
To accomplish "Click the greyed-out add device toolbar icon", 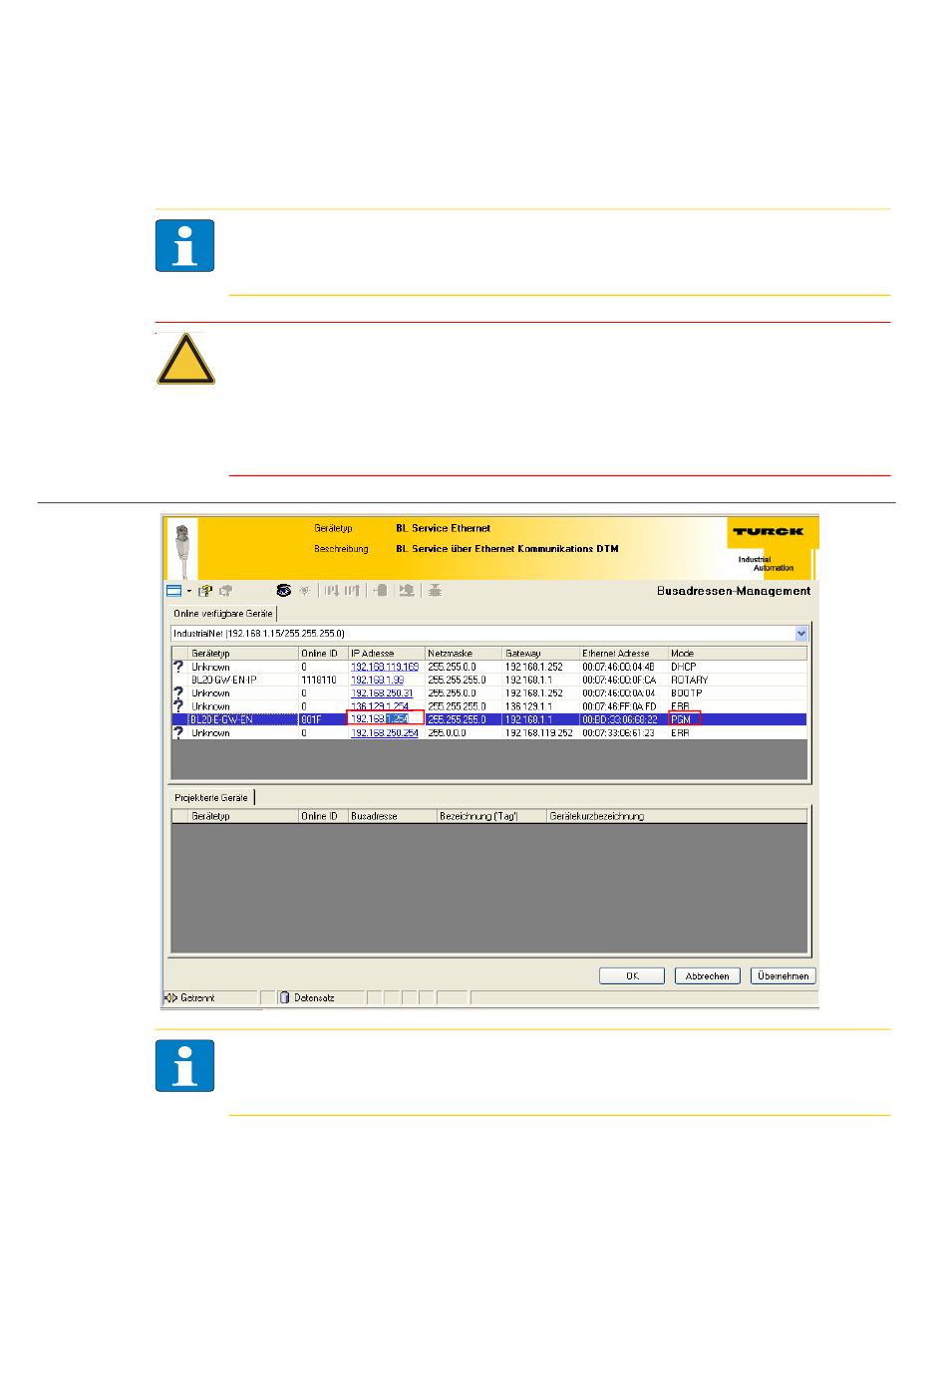I will (x=380, y=591).
